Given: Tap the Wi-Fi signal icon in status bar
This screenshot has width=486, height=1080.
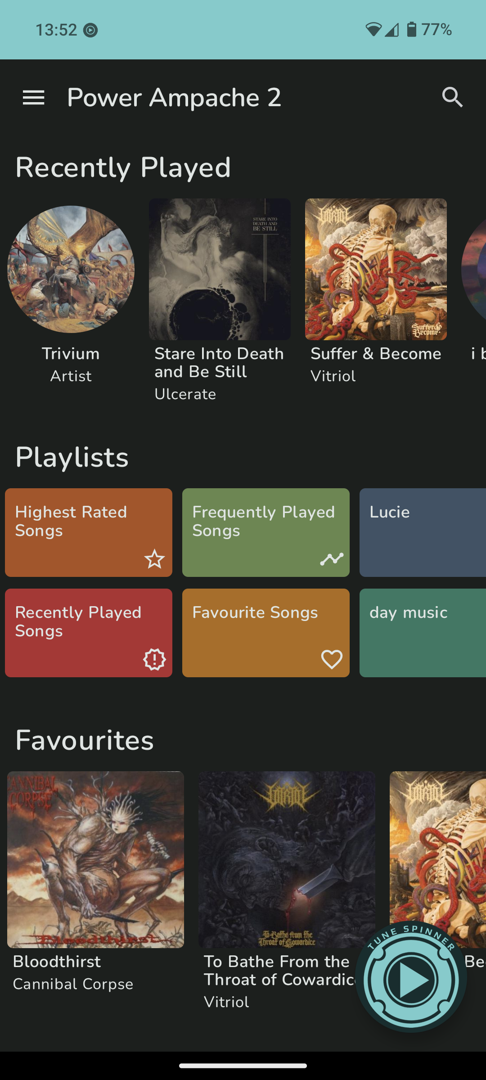Looking at the screenshot, I should click(373, 30).
